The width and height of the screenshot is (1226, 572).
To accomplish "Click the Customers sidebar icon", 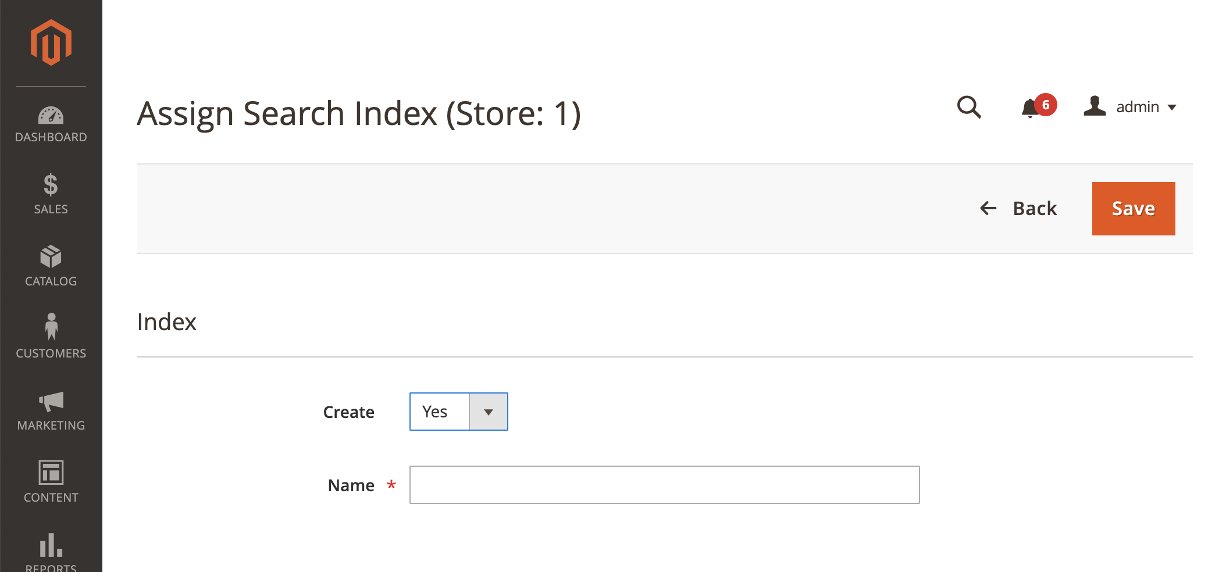I will tap(51, 333).
